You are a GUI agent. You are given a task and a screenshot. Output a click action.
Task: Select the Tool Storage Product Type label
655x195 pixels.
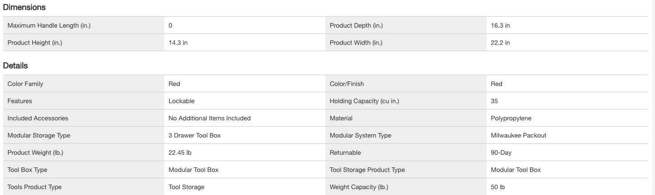367,170
